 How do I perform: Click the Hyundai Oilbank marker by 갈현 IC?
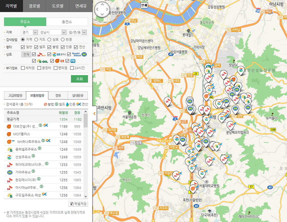pyautogui.click(x=235, y=109)
